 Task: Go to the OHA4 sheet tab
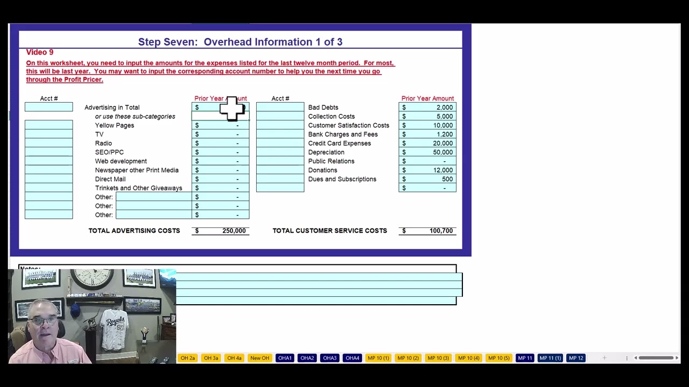click(353, 358)
